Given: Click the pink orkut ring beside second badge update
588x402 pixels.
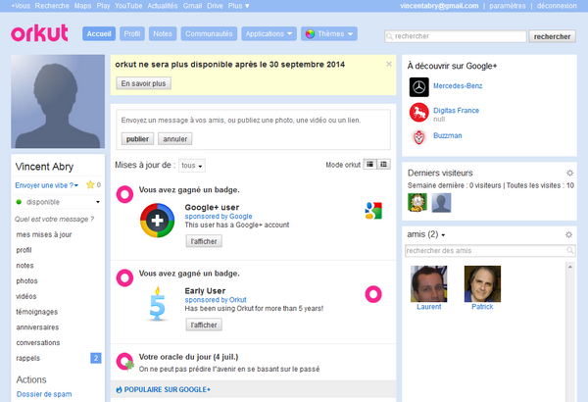Looking at the screenshot, I should (124, 277).
